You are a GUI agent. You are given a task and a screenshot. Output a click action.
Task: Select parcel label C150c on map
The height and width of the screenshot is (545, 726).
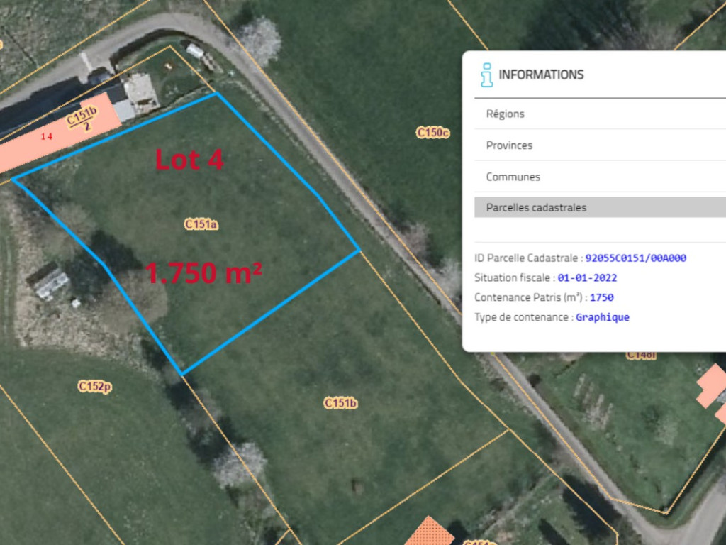tap(432, 133)
